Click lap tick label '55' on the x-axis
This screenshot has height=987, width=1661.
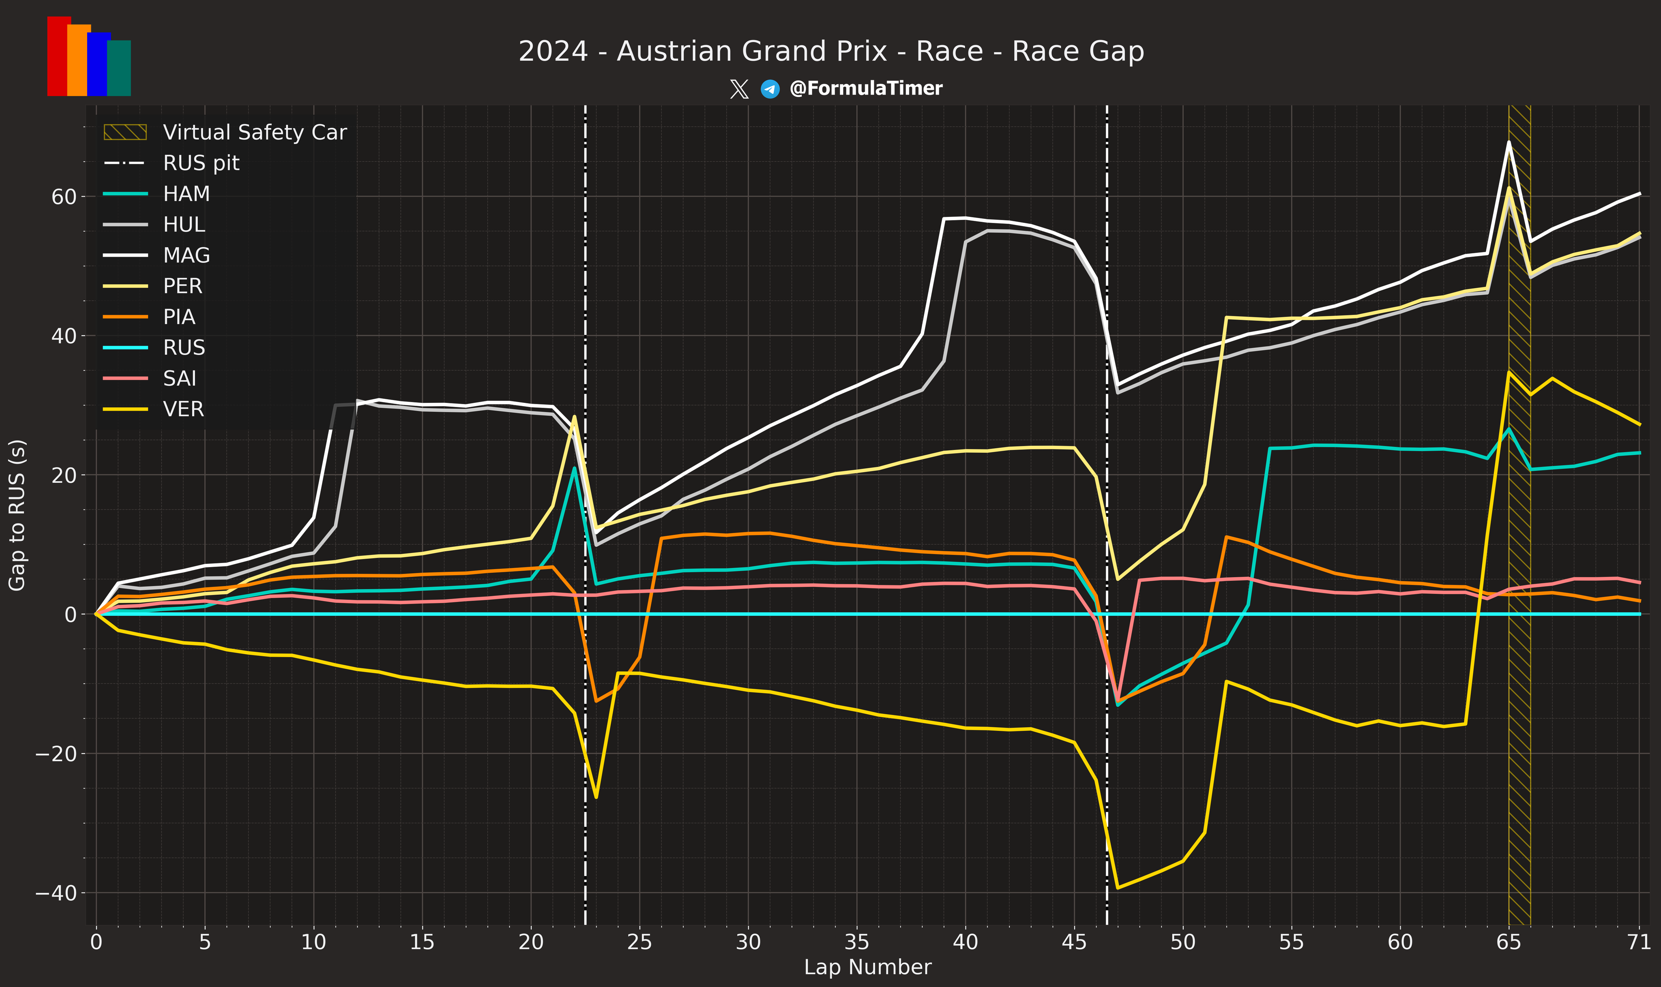click(1291, 942)
